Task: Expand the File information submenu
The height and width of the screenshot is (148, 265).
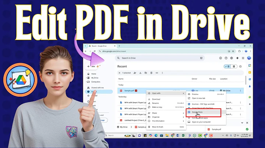Action: (x=166, y=121)
